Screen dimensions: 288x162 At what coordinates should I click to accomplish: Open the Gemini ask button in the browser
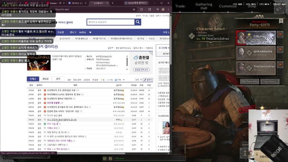(x=137, y=3)
